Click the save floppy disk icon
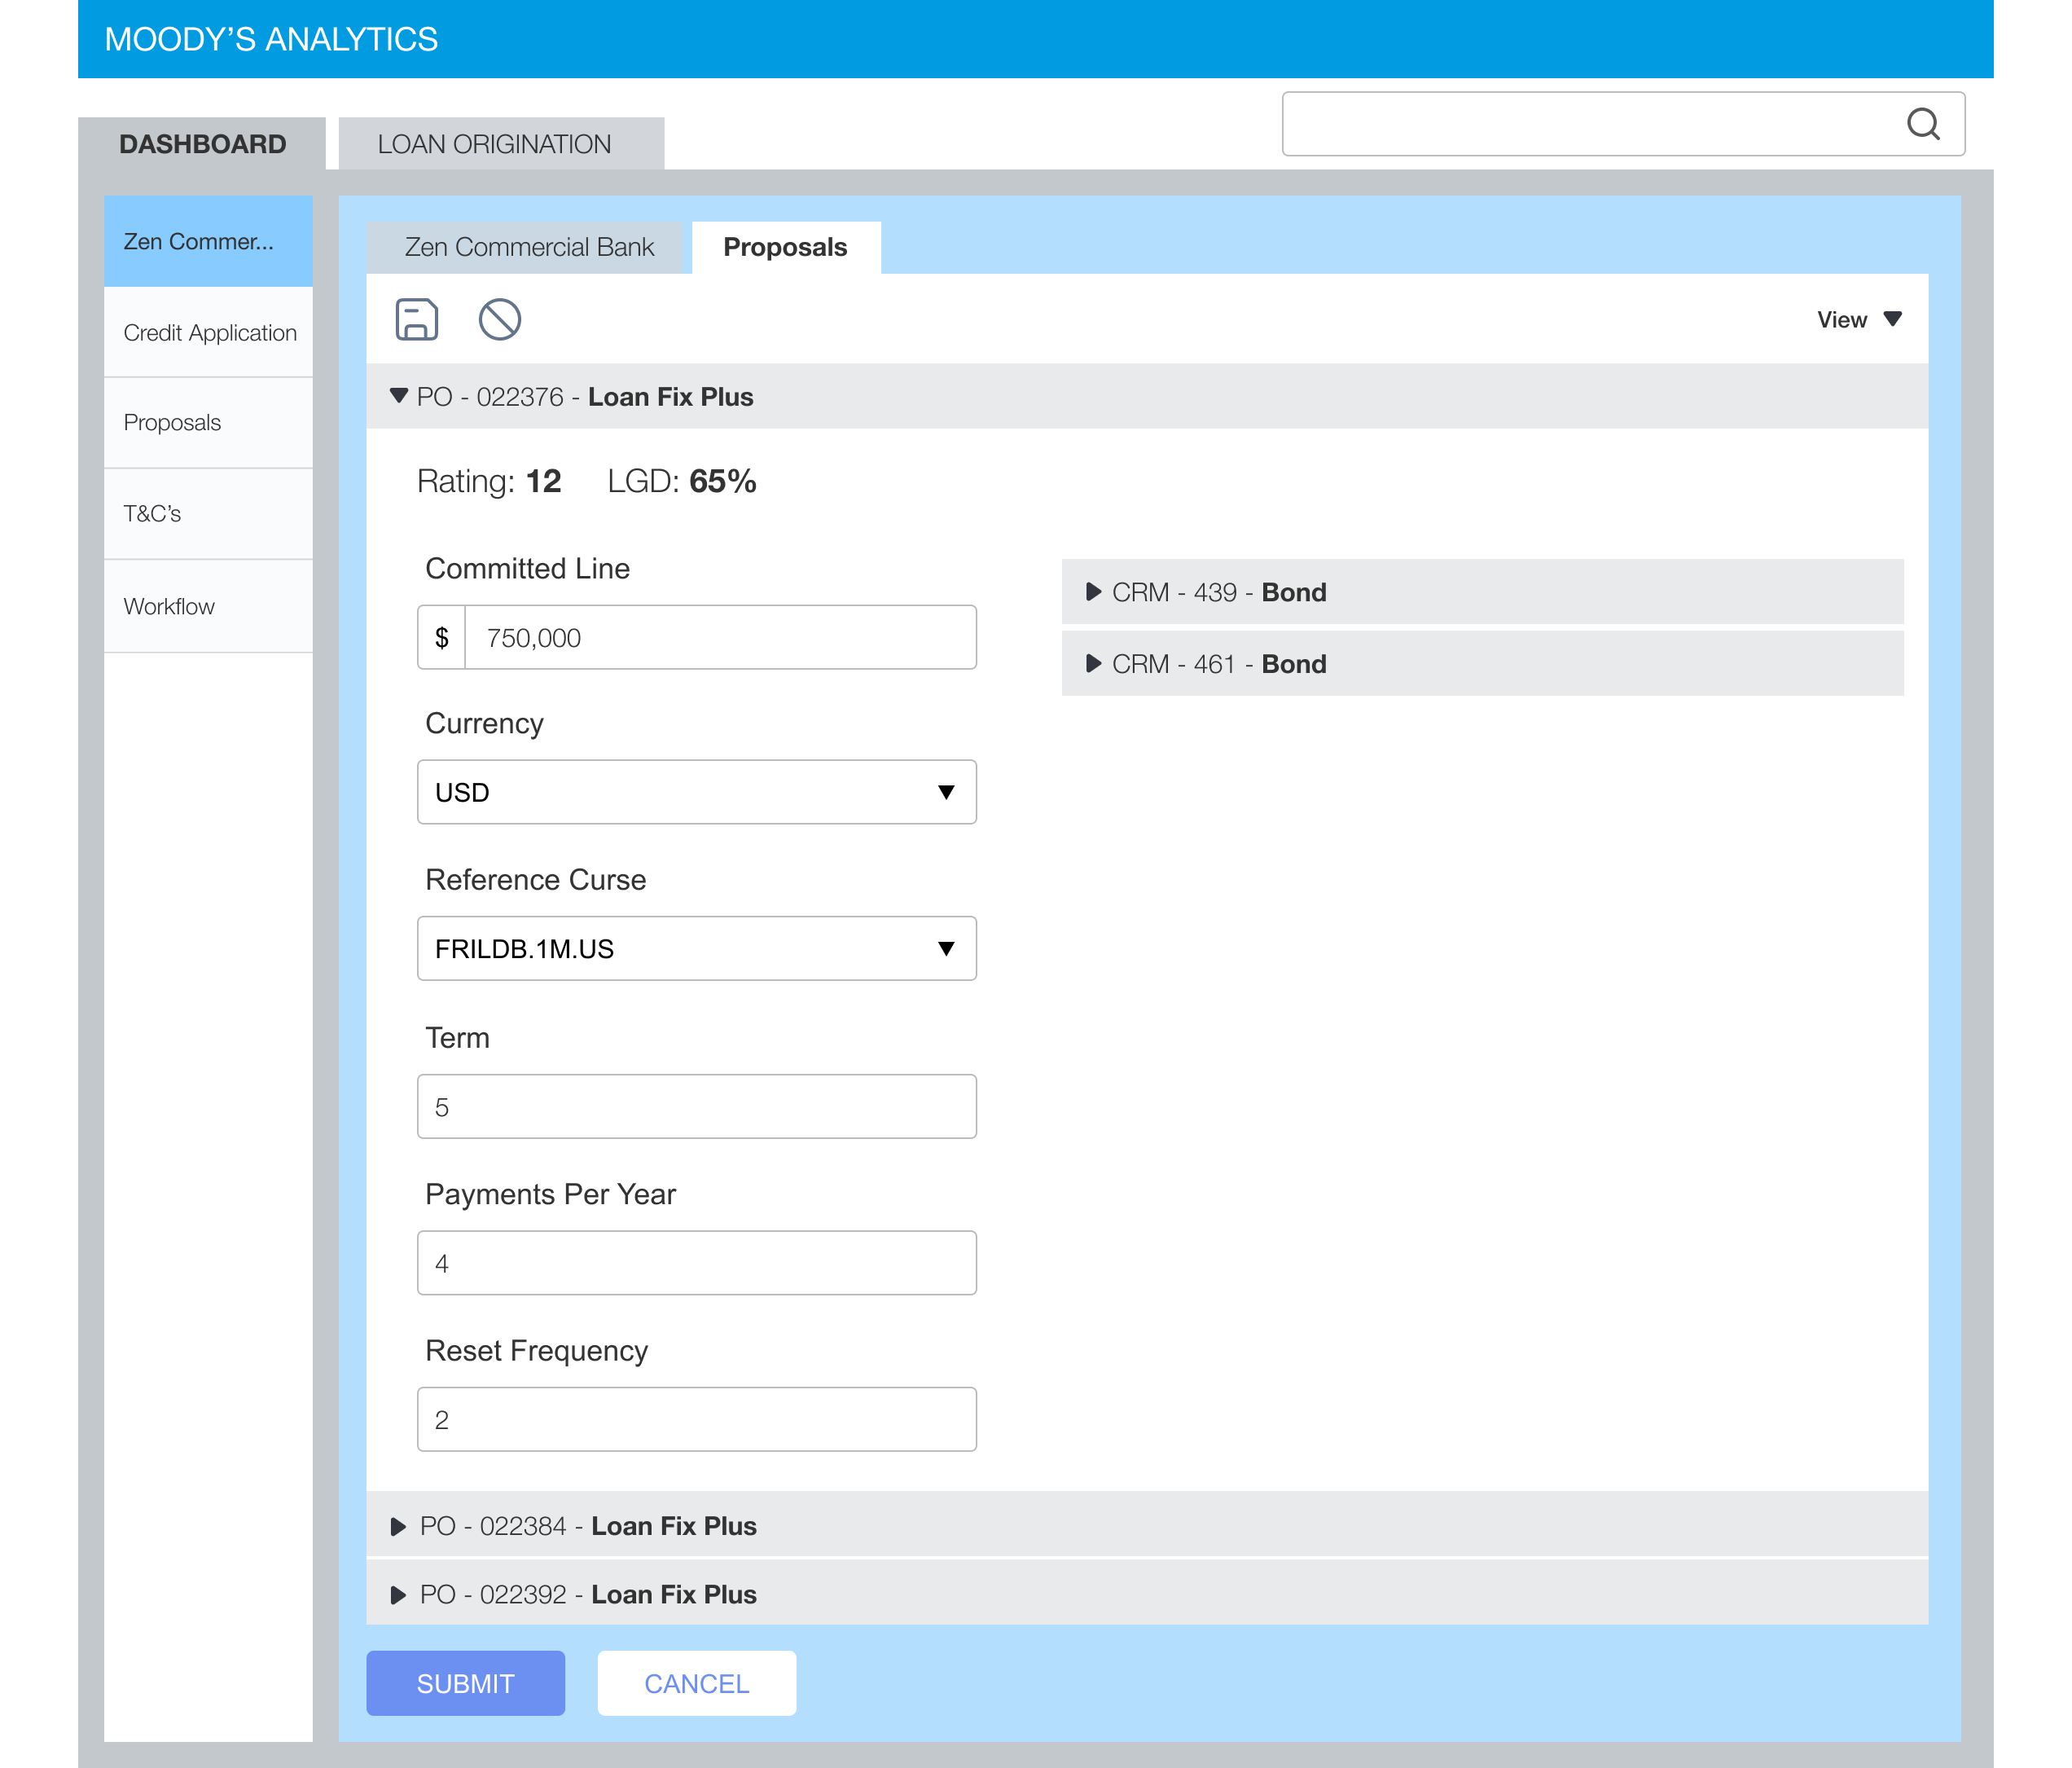This screenshot has width=2072, height=1768. 416,320
